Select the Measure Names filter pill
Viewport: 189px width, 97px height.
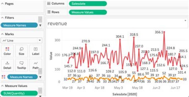click(x=19, y=25)
